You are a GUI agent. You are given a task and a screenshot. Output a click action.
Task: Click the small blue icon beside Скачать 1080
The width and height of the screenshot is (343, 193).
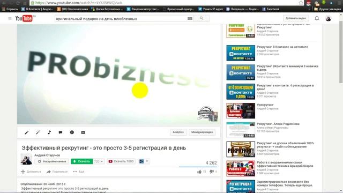[141, 161]
